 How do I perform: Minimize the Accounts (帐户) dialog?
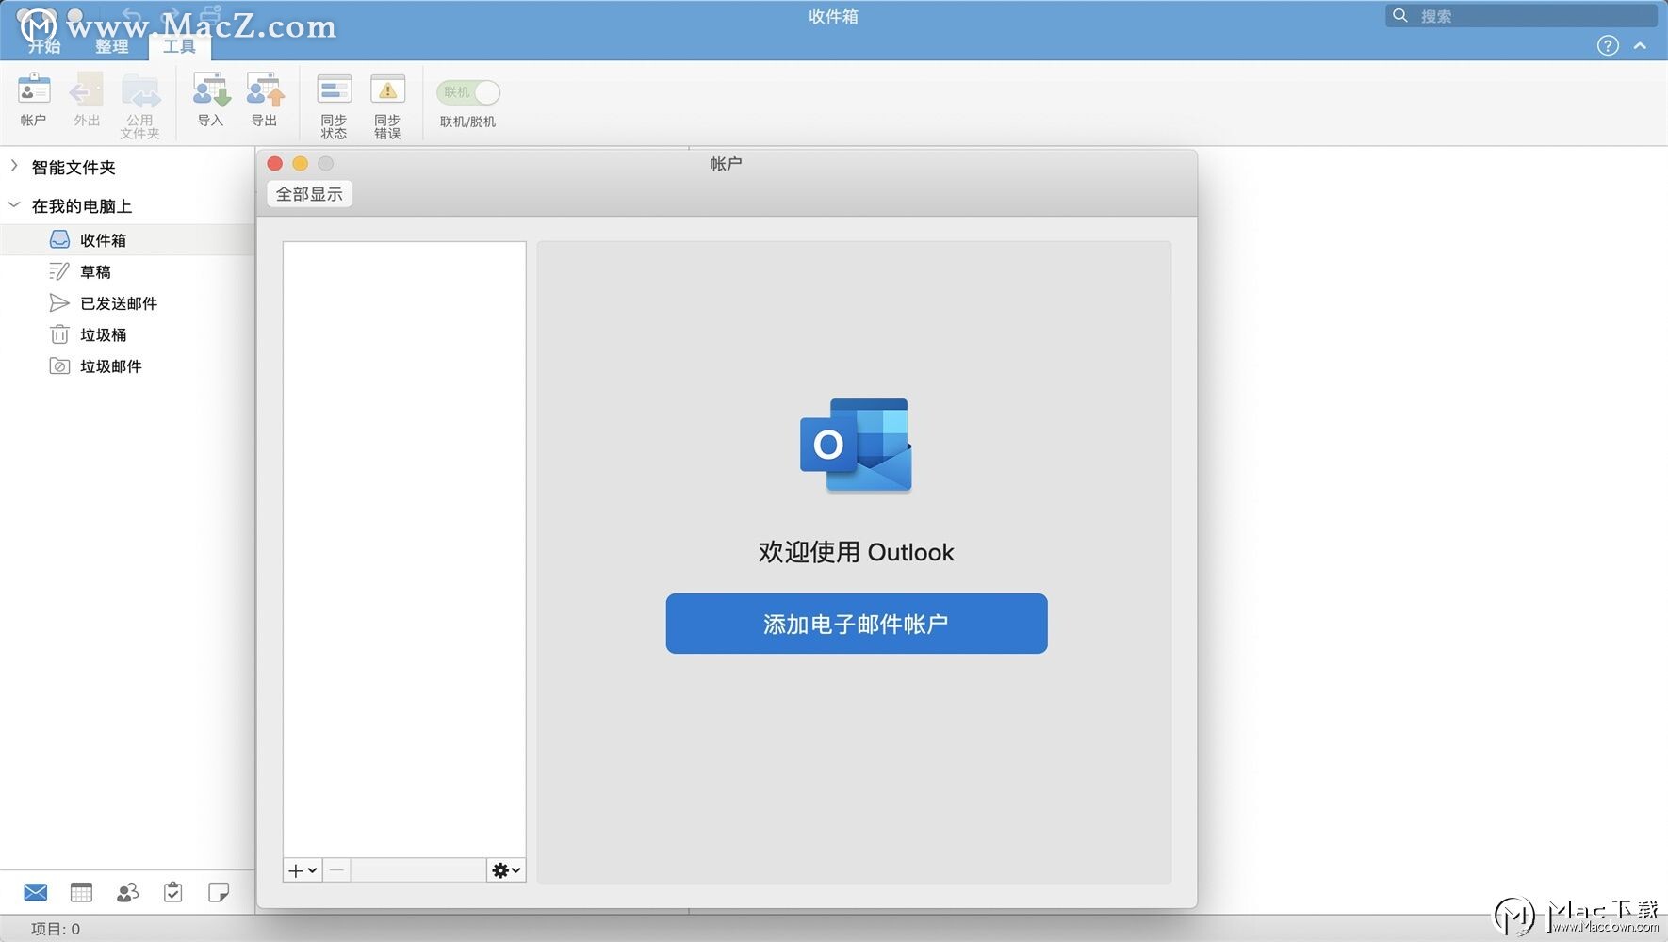point(301,164)
